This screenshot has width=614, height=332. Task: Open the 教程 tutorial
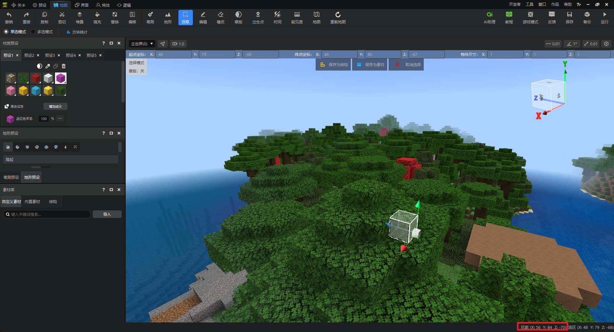(x=509, y=18)
